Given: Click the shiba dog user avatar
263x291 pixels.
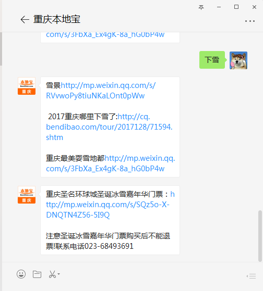Looking at the screenshot, I should 238,60.
